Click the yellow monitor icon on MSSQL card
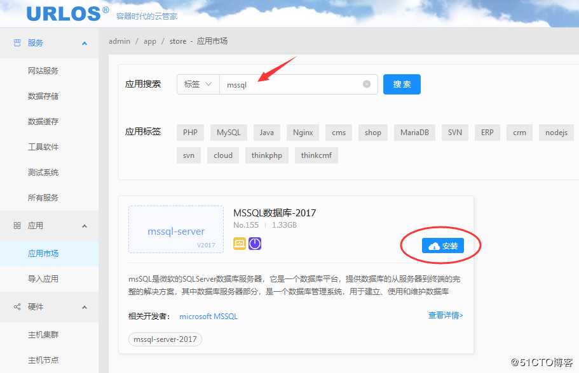 pos(239,244)
